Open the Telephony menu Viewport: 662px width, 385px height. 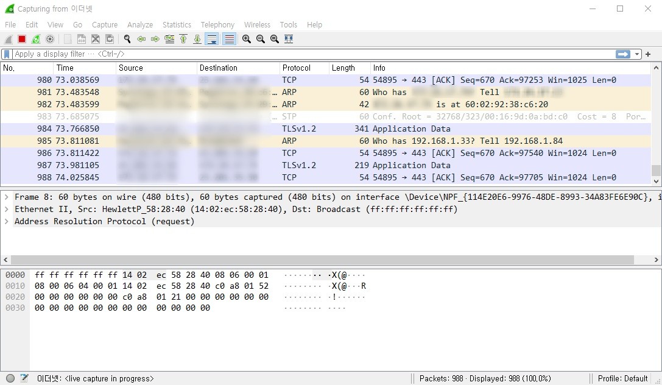click(x=217, y=25)
